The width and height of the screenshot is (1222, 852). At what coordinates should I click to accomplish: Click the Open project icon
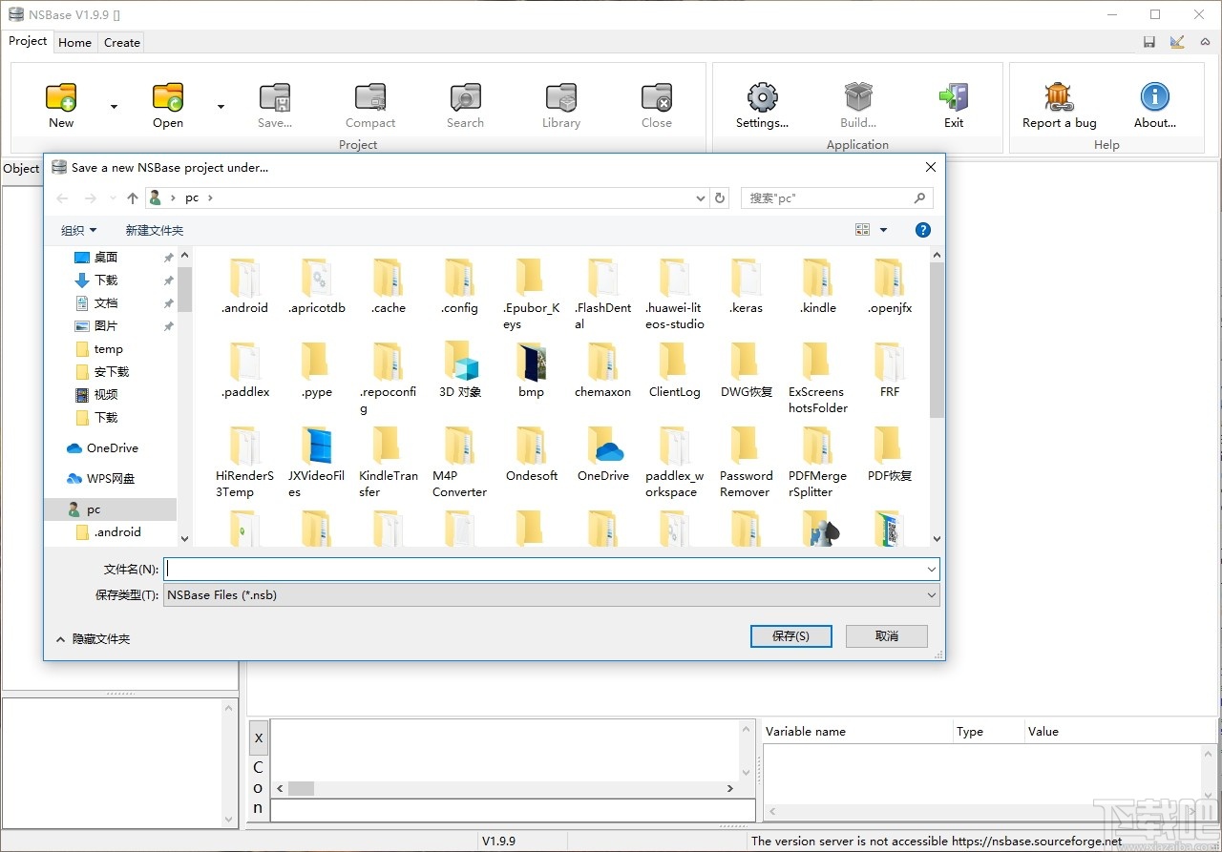(x=168, y=97)
